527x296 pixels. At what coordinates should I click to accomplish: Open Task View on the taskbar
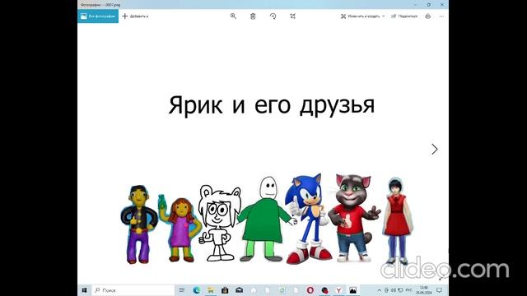coord(182,290)
